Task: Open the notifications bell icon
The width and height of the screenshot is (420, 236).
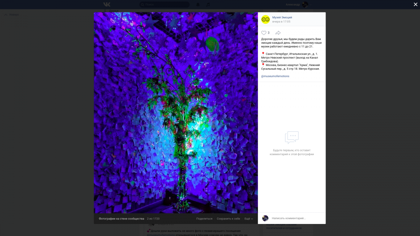Action: click(198, 4)
